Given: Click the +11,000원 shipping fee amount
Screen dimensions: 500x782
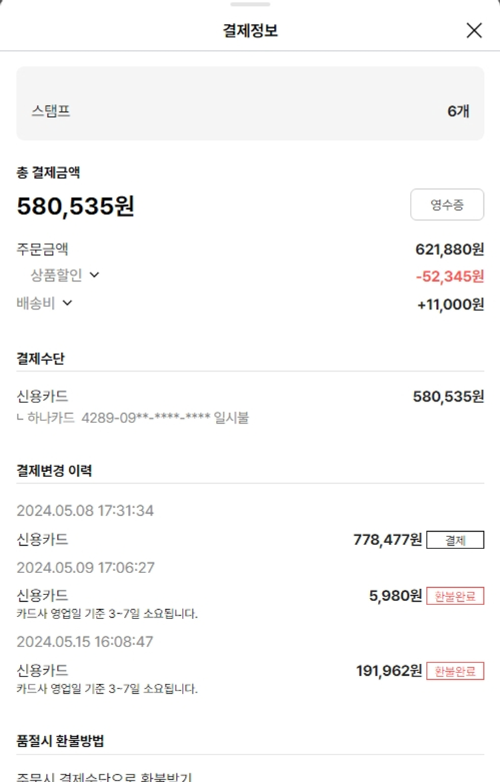Looking at the screenshot, I should [x=451, y=304].
